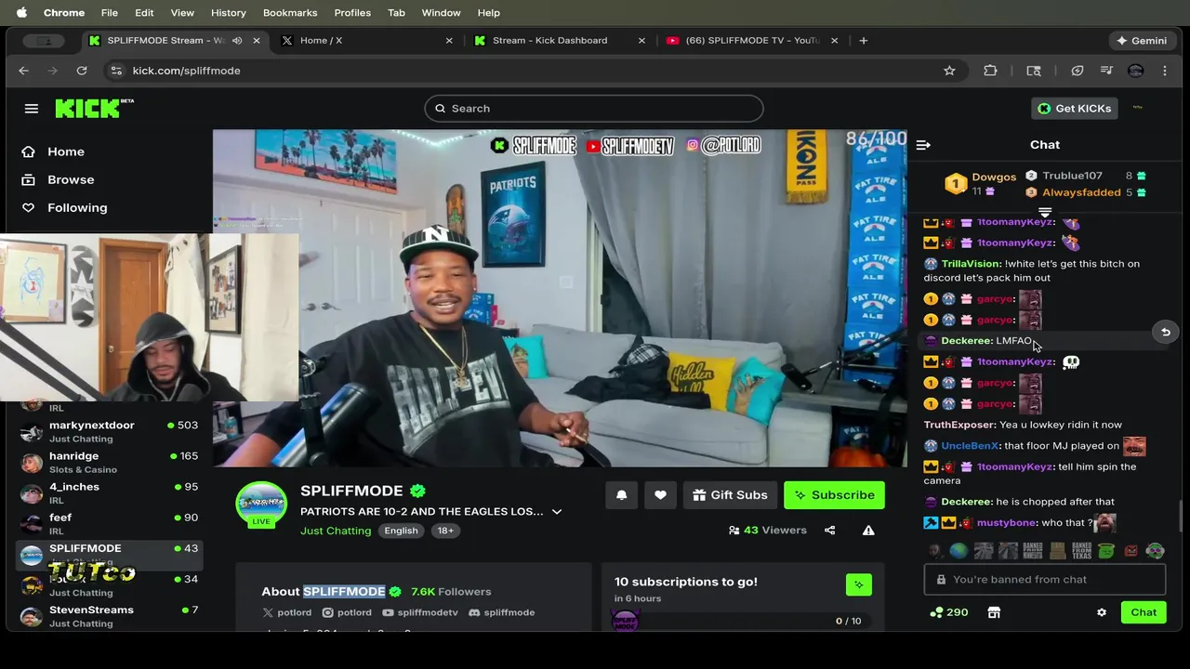Pick the green headphones character emote
This screenshot has height=669, width=1190.
1156,551
